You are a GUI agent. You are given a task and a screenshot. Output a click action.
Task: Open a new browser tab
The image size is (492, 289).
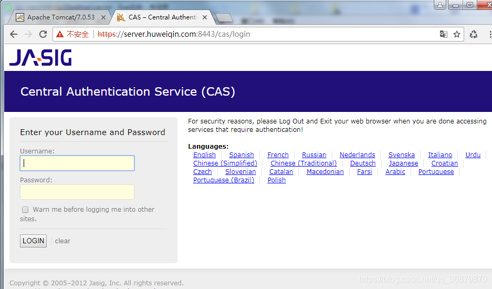[x=224, y=18]
